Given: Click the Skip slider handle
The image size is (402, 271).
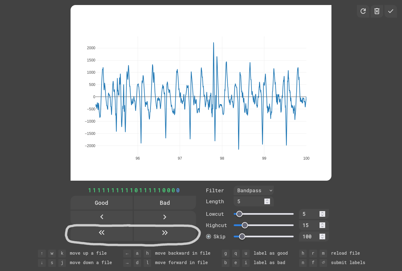Looking at the screenshot, I should click(242, 236).
